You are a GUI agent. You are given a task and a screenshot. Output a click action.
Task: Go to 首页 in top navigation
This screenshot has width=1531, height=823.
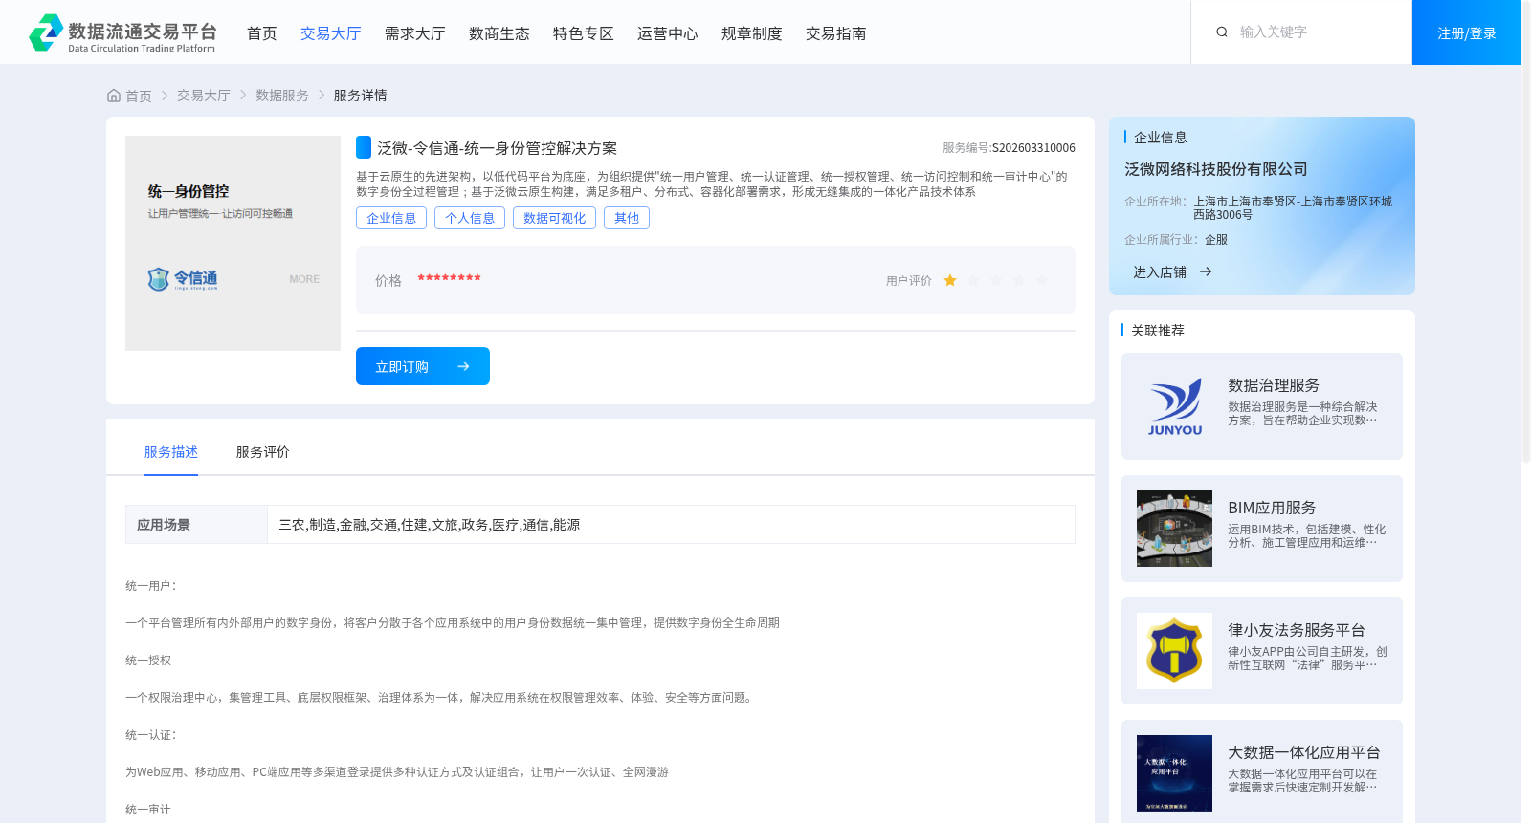[x=262, y=33]
